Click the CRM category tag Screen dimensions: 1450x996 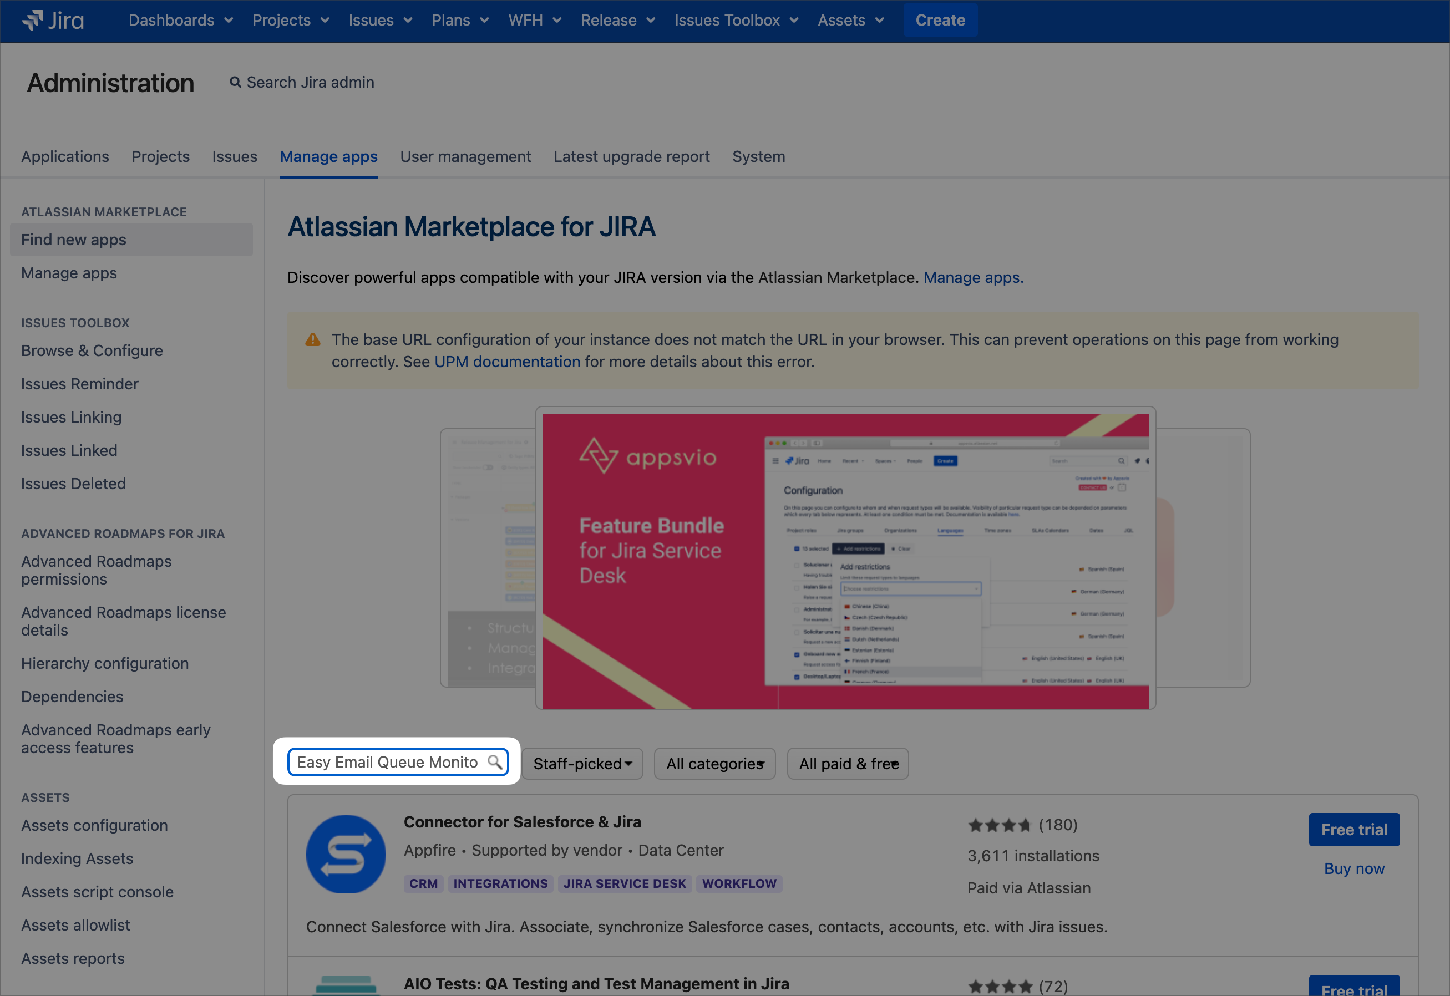(423, 883)
